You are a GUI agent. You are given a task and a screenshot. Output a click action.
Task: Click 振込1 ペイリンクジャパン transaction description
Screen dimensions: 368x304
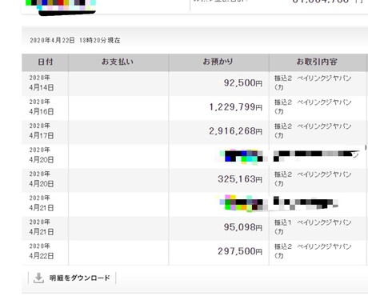click(x=313, y=227)
